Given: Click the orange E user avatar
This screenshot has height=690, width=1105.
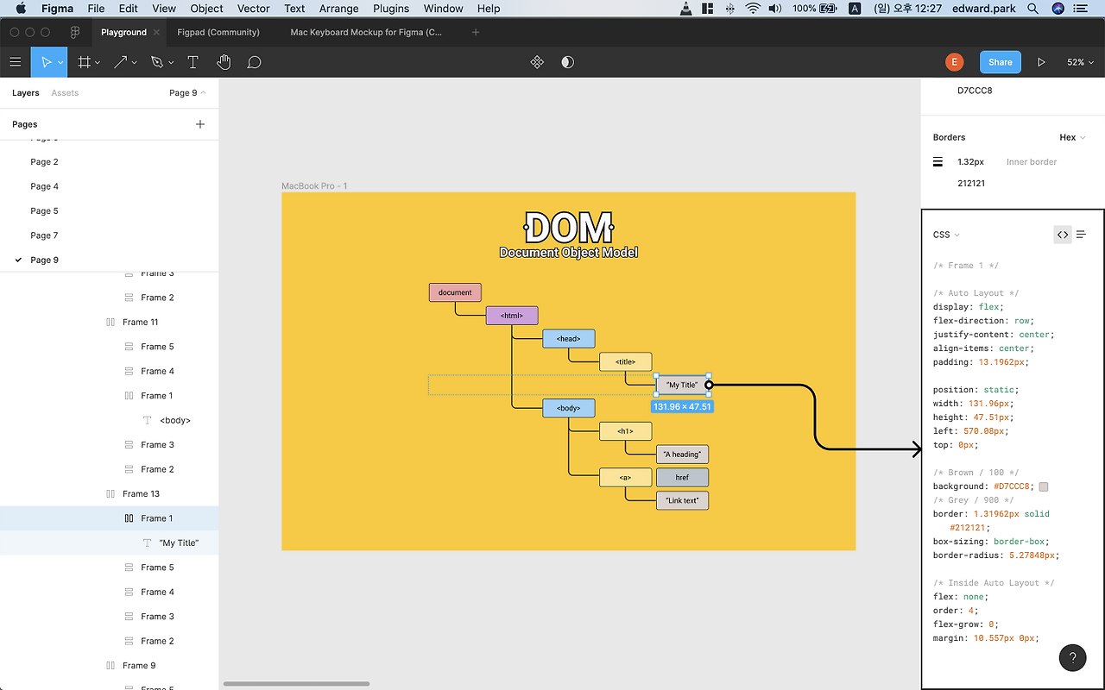Looking at the screenshot, I should click(x=954, y=62).
